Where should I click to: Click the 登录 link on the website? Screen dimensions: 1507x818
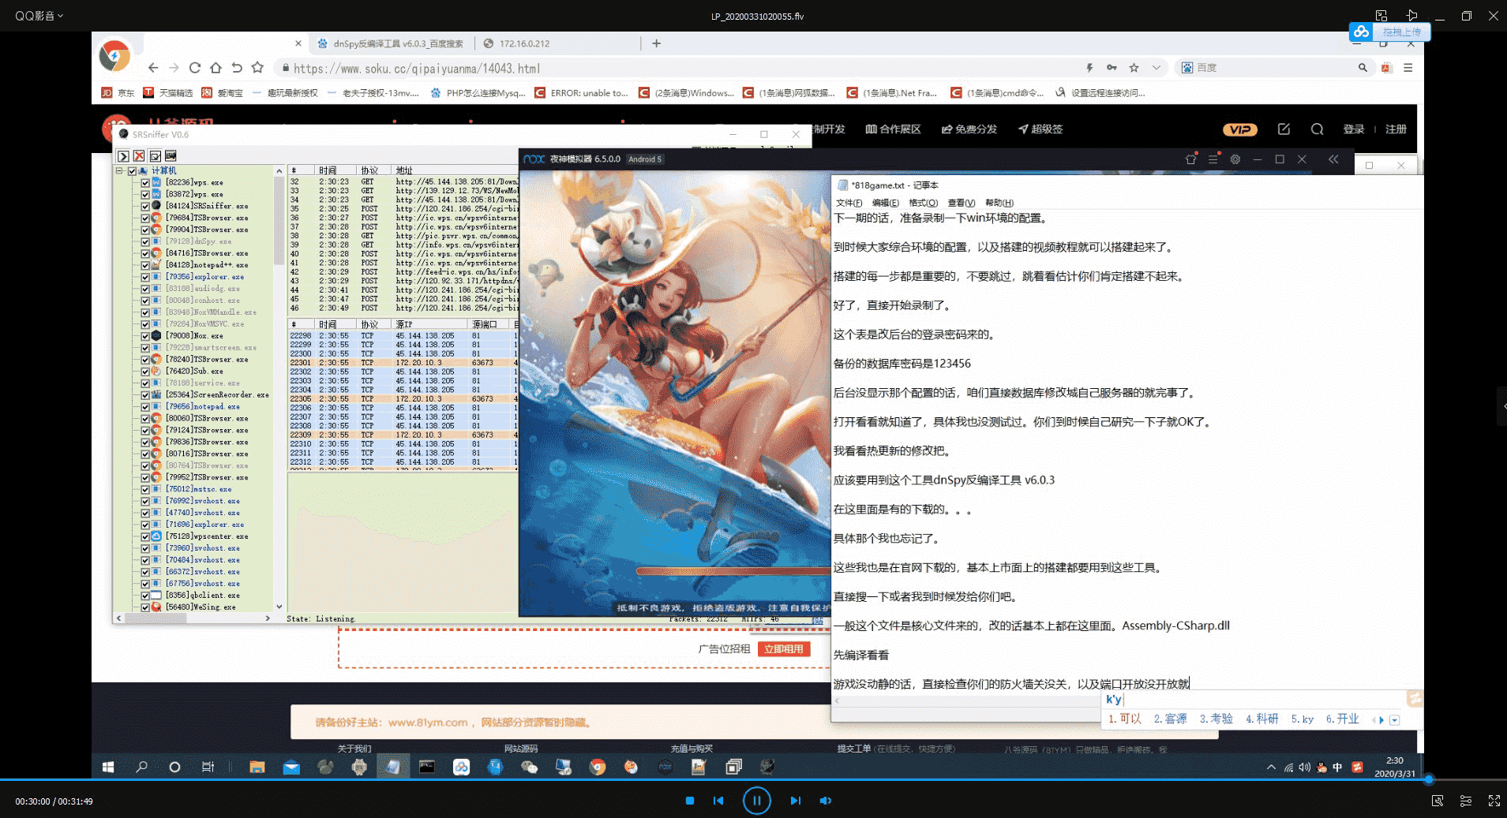point(1354,129)
